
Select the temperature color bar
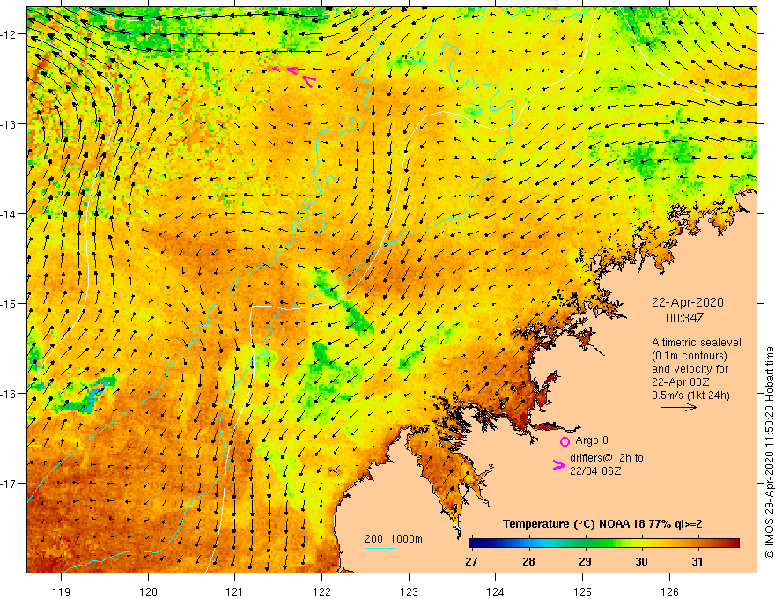[x=604, y=544]
